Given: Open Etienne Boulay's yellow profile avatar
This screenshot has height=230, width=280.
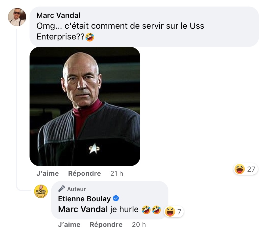Looking at the screenshot, I should 41,191.
